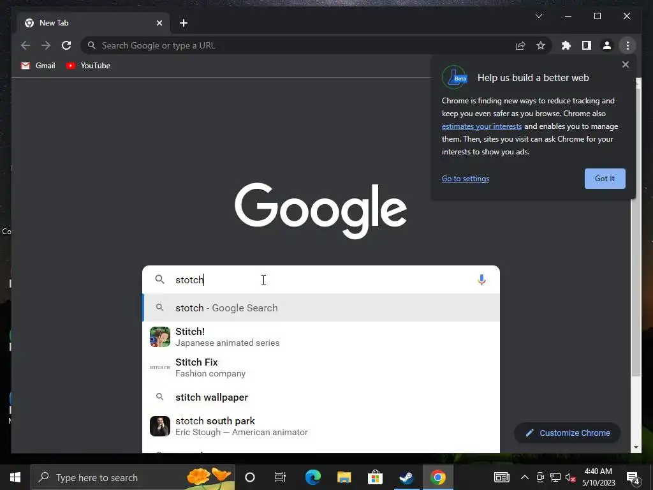
Task: Choose the stitch wallpaper suggestion
Action: 321,397
